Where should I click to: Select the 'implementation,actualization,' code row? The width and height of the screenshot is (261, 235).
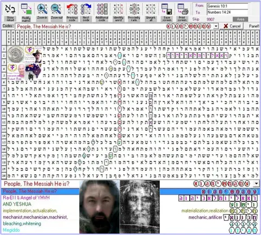[x=30, y=210]
